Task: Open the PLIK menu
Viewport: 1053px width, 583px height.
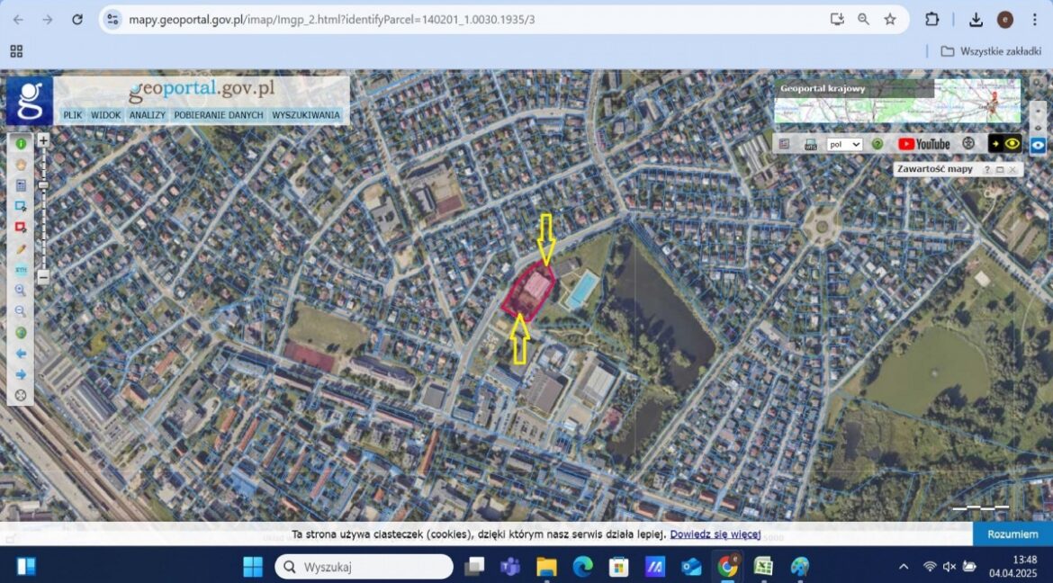Action: point(73,115)
